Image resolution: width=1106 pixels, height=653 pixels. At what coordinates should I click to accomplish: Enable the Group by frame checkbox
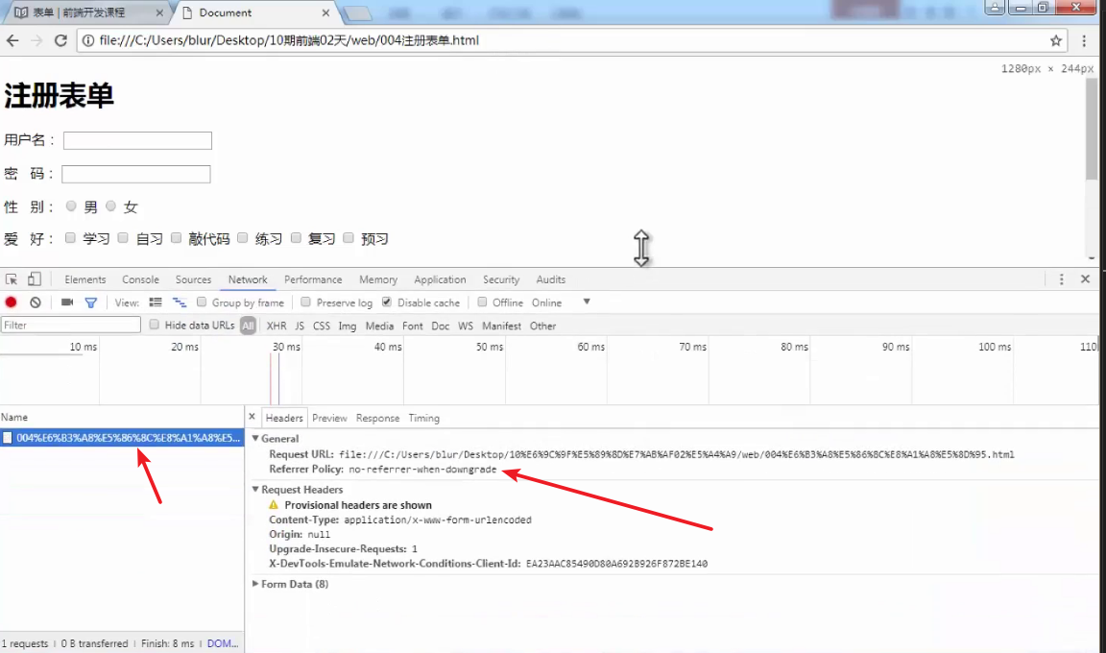[202, 302]
